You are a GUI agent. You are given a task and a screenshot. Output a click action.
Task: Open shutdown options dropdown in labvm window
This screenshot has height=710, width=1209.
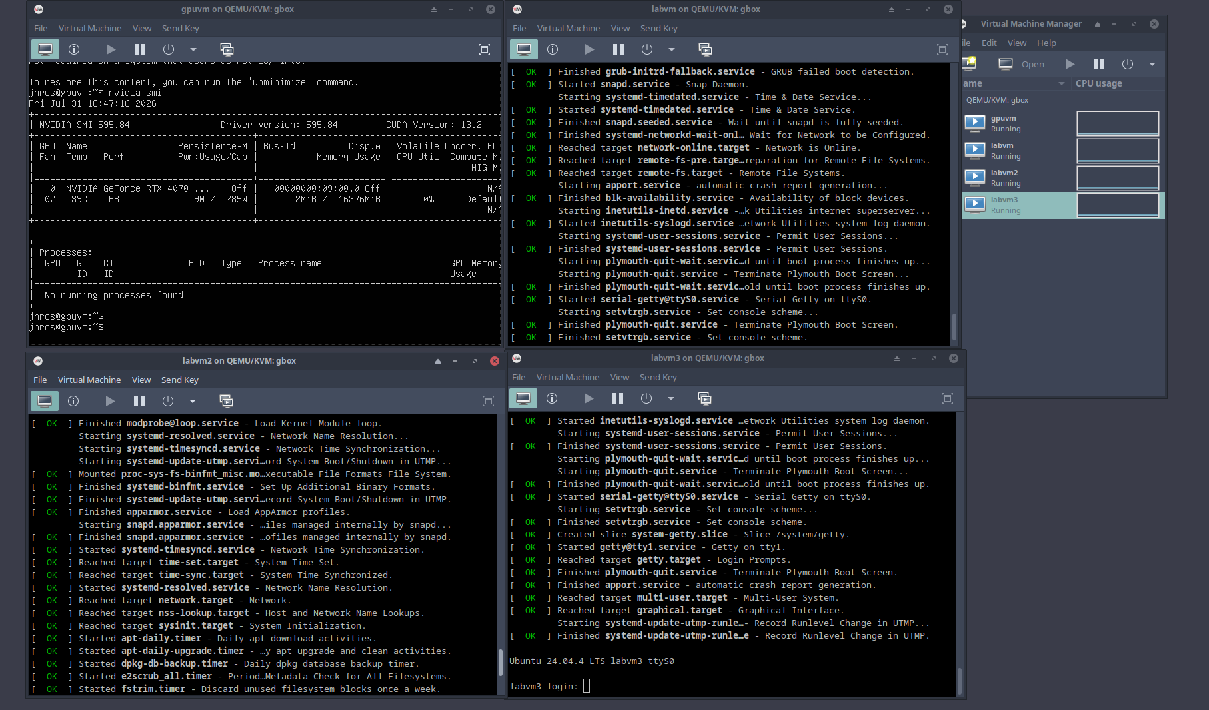pyautogui.click(x=672, y=49)
